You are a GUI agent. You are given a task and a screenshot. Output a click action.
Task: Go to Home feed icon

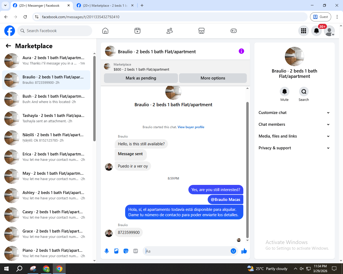(105, 31)
